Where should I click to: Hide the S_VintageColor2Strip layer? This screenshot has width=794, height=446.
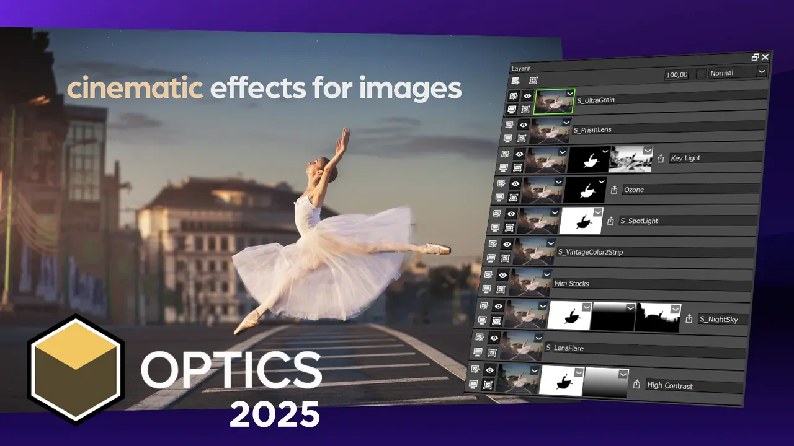pos(507,244)
